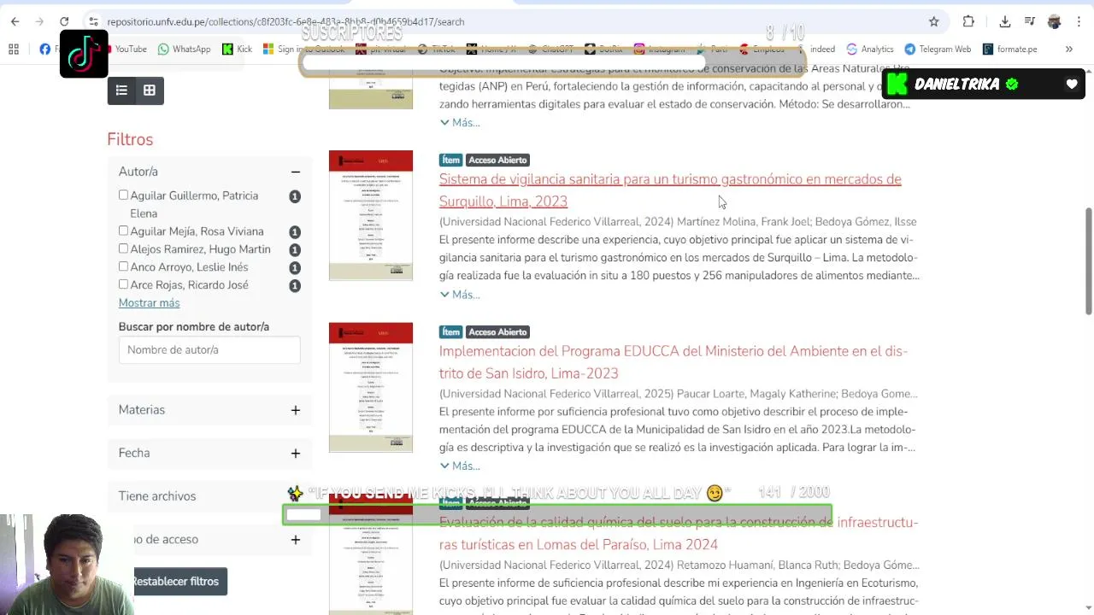Screen dimensions: 1094x615
Task: Open the formate.pe bookmark
Action: [1009, 49]
